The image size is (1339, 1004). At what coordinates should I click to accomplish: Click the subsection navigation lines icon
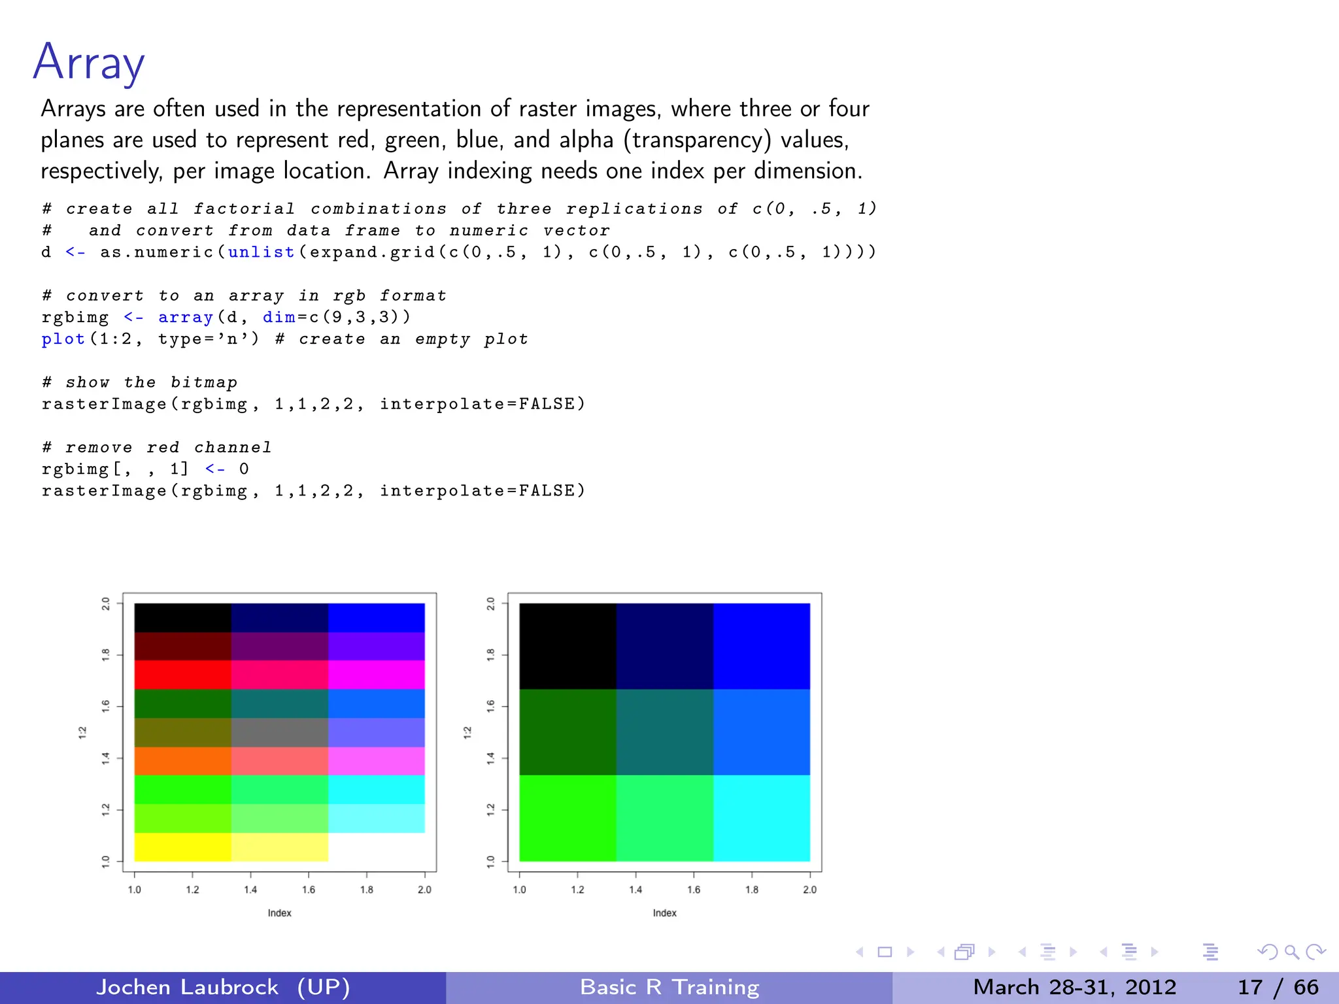coord(1047,952)
